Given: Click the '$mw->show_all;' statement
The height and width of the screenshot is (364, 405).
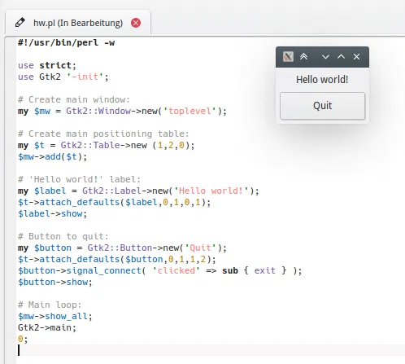Looking at the screenshot, I should (55, 316).
